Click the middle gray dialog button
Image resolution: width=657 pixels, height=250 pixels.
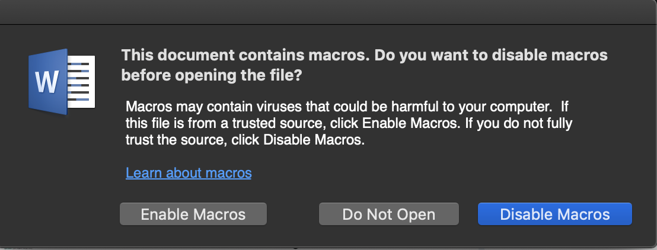pos(389,214)
